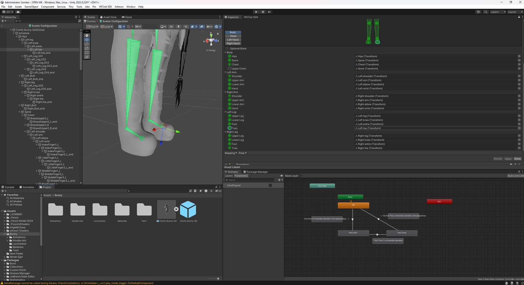The image size is (524, 285).
Task: Collapse the Hips node in Hierarchy
Action: 17,37
